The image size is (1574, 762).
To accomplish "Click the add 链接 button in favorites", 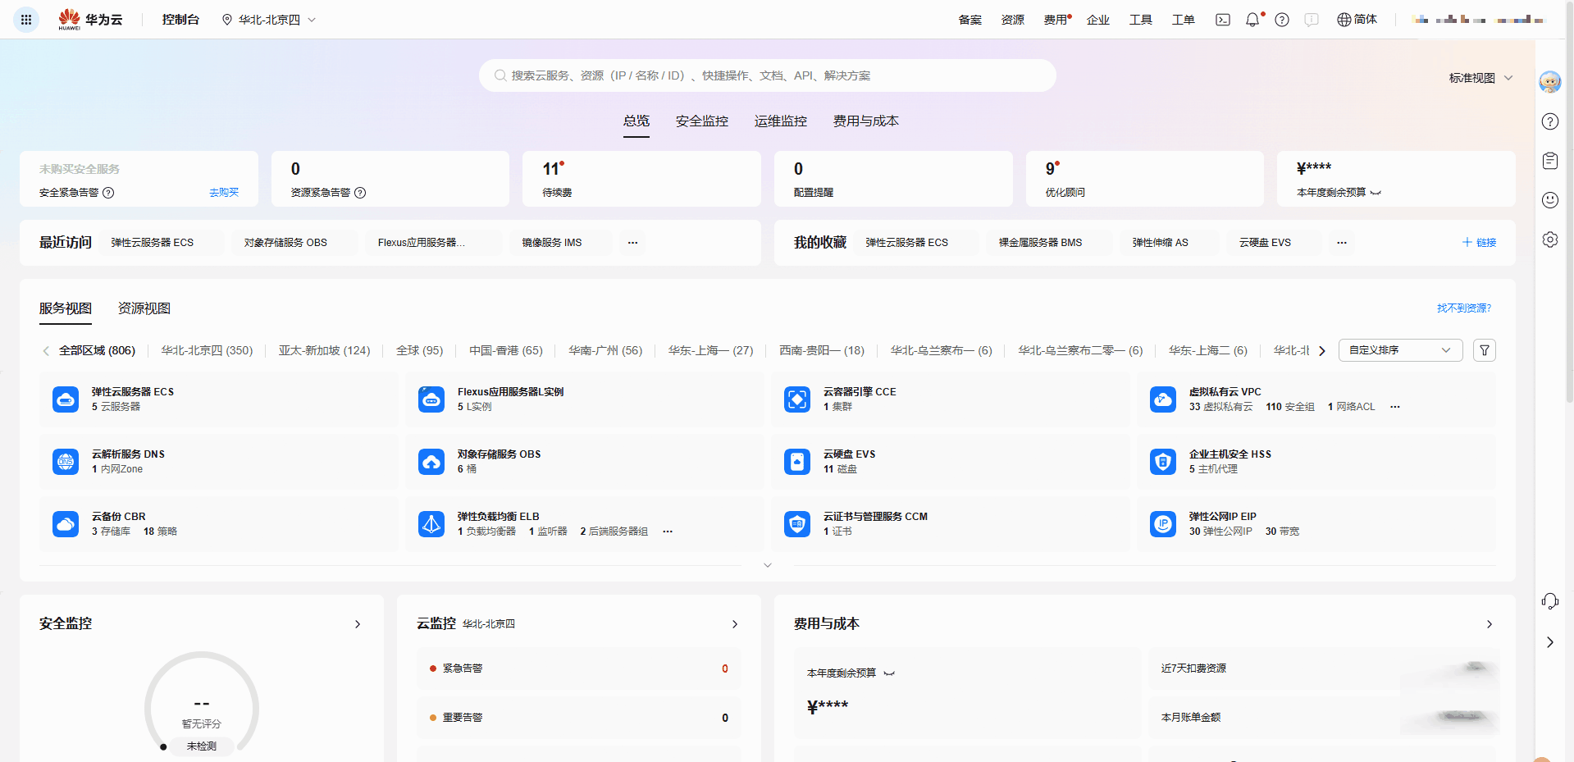I will click(1479, 243).
